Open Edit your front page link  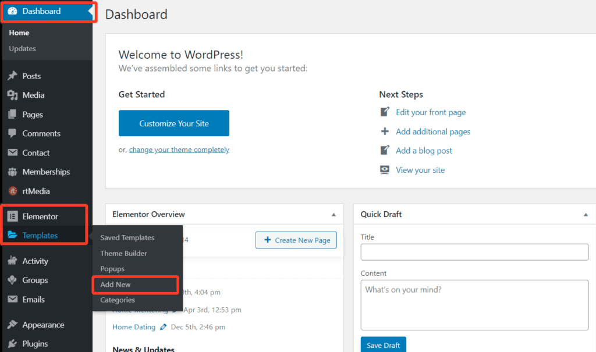(x=431, y=112)
